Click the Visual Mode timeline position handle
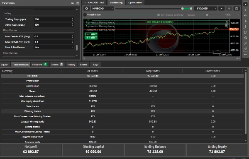This screenshot has width=249, height=159. (159, 15)
